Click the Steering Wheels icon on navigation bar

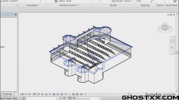pyautogui.click(x=172, y=41)
